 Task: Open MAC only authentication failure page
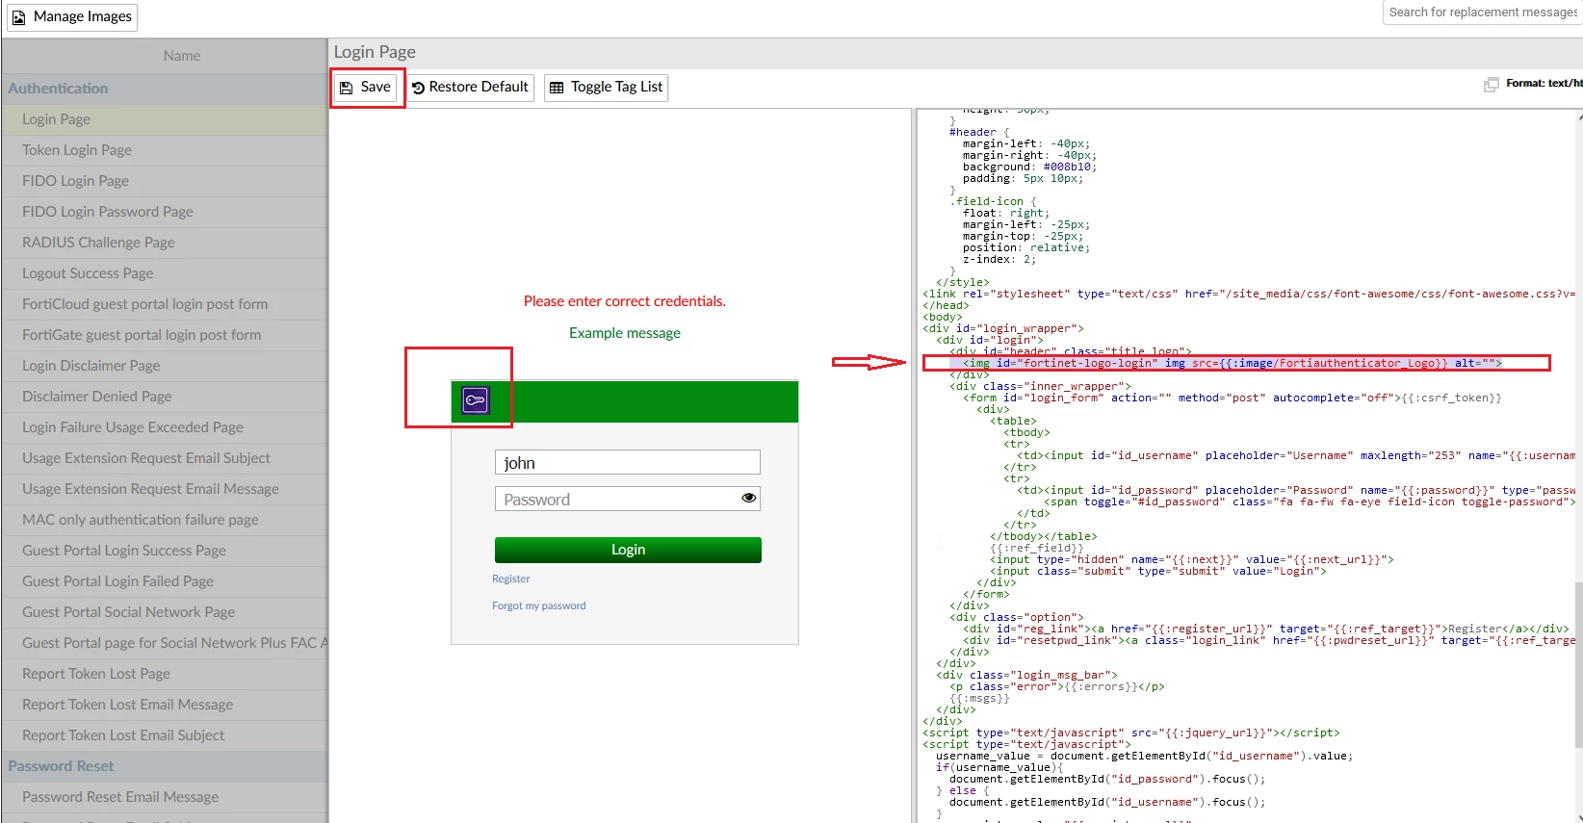[x=165, y=520]
